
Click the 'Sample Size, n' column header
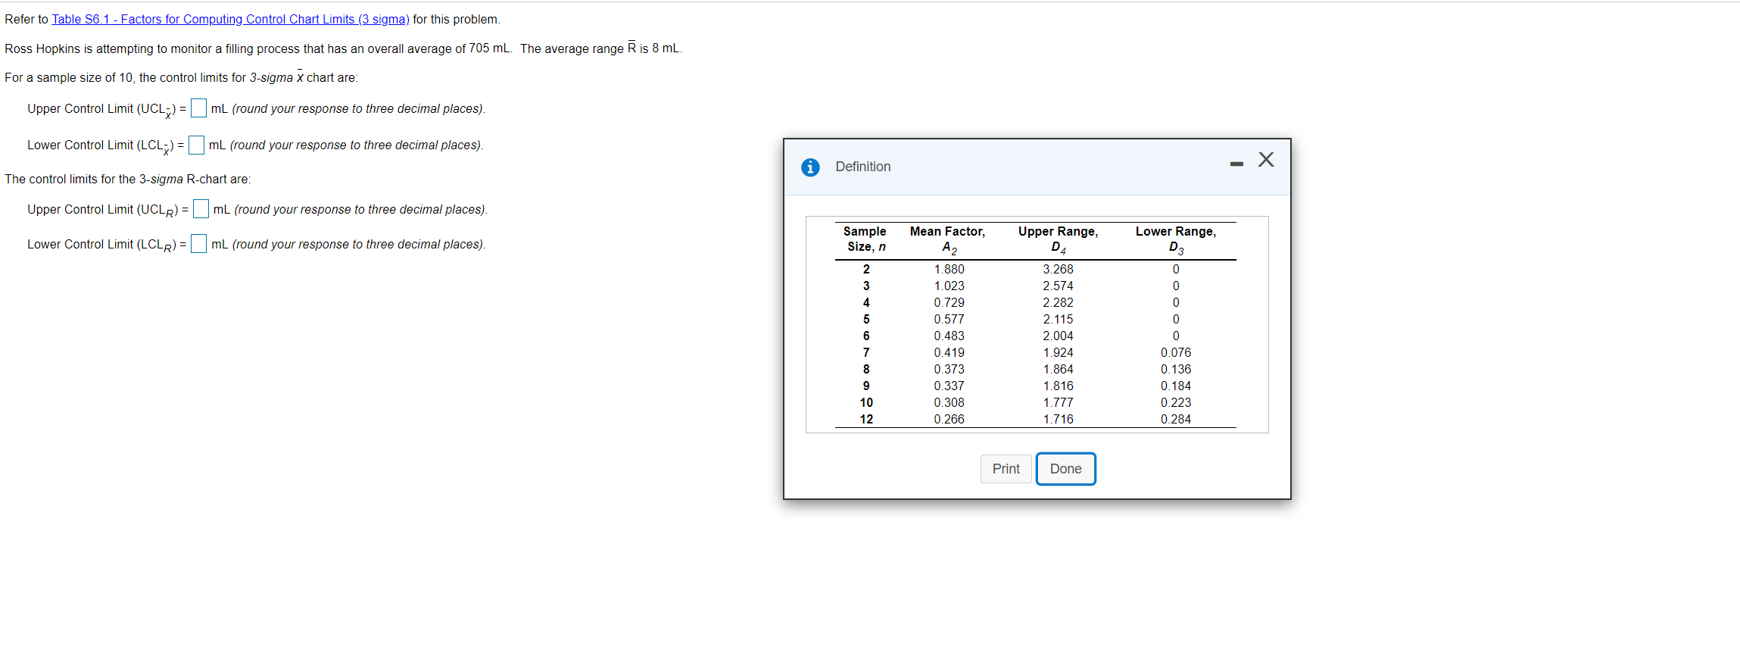[x=865, y=239]
